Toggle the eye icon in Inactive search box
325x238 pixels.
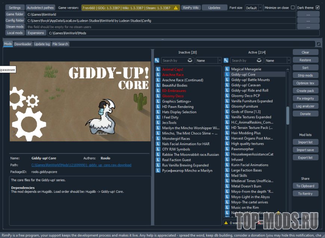(190, 61)
